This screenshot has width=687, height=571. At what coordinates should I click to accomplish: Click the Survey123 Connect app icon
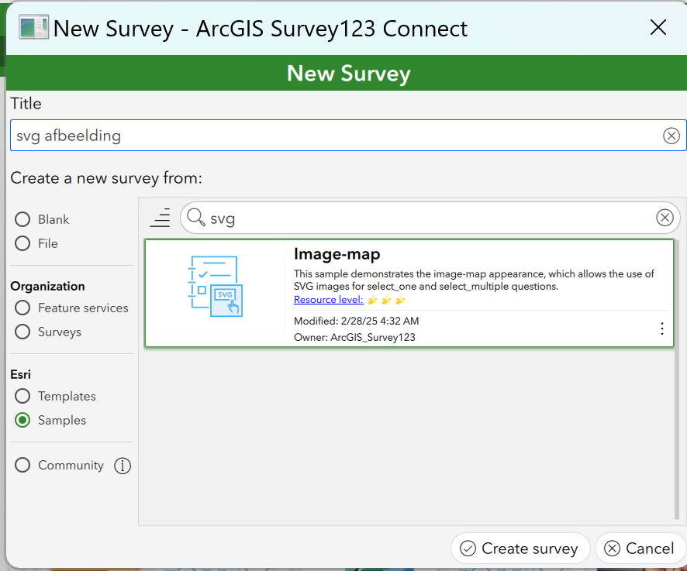tap(33, 28)
